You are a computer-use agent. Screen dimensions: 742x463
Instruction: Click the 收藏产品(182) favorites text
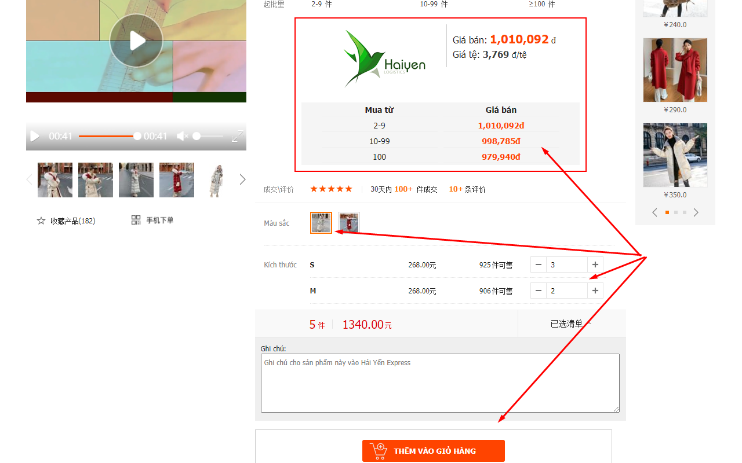[73, 221]
